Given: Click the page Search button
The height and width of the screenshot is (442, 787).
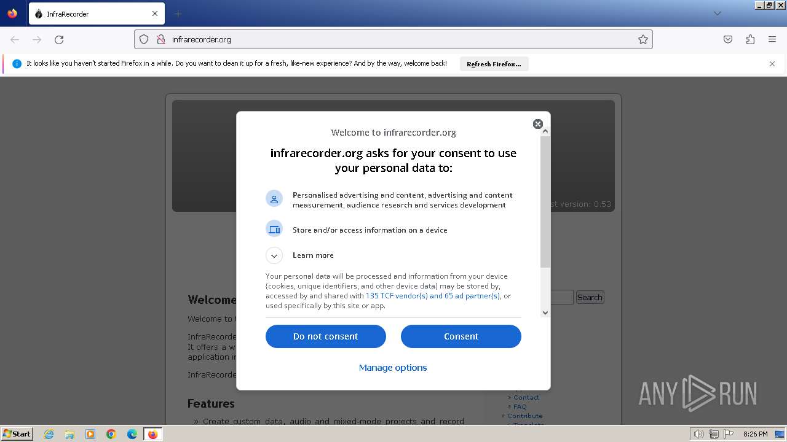Looking at the screenshot, I should tap(590, 297).
